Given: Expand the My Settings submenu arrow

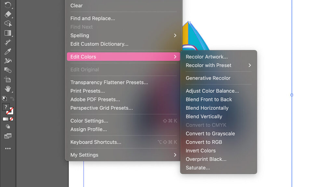Looking at the screenshot, I should click(x=175, y=155).
